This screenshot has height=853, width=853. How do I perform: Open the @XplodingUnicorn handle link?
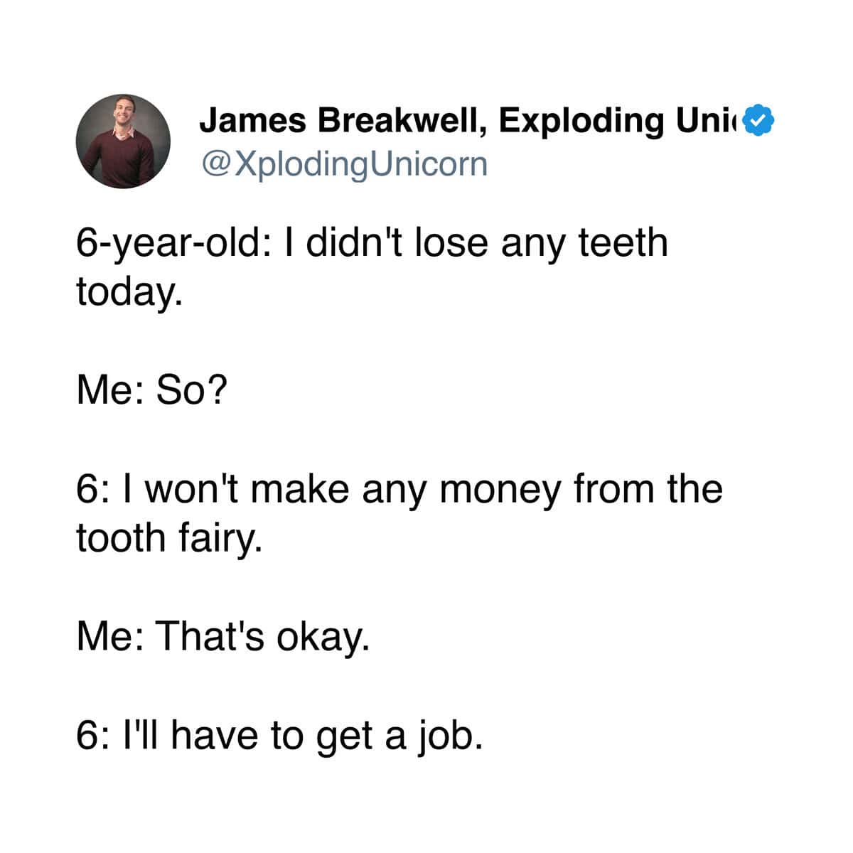point(344,164)
